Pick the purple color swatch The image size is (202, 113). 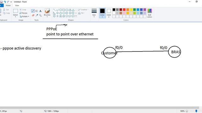(145, 10)
